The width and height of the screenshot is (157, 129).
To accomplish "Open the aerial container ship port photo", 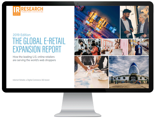I will (x=97, y=22).
